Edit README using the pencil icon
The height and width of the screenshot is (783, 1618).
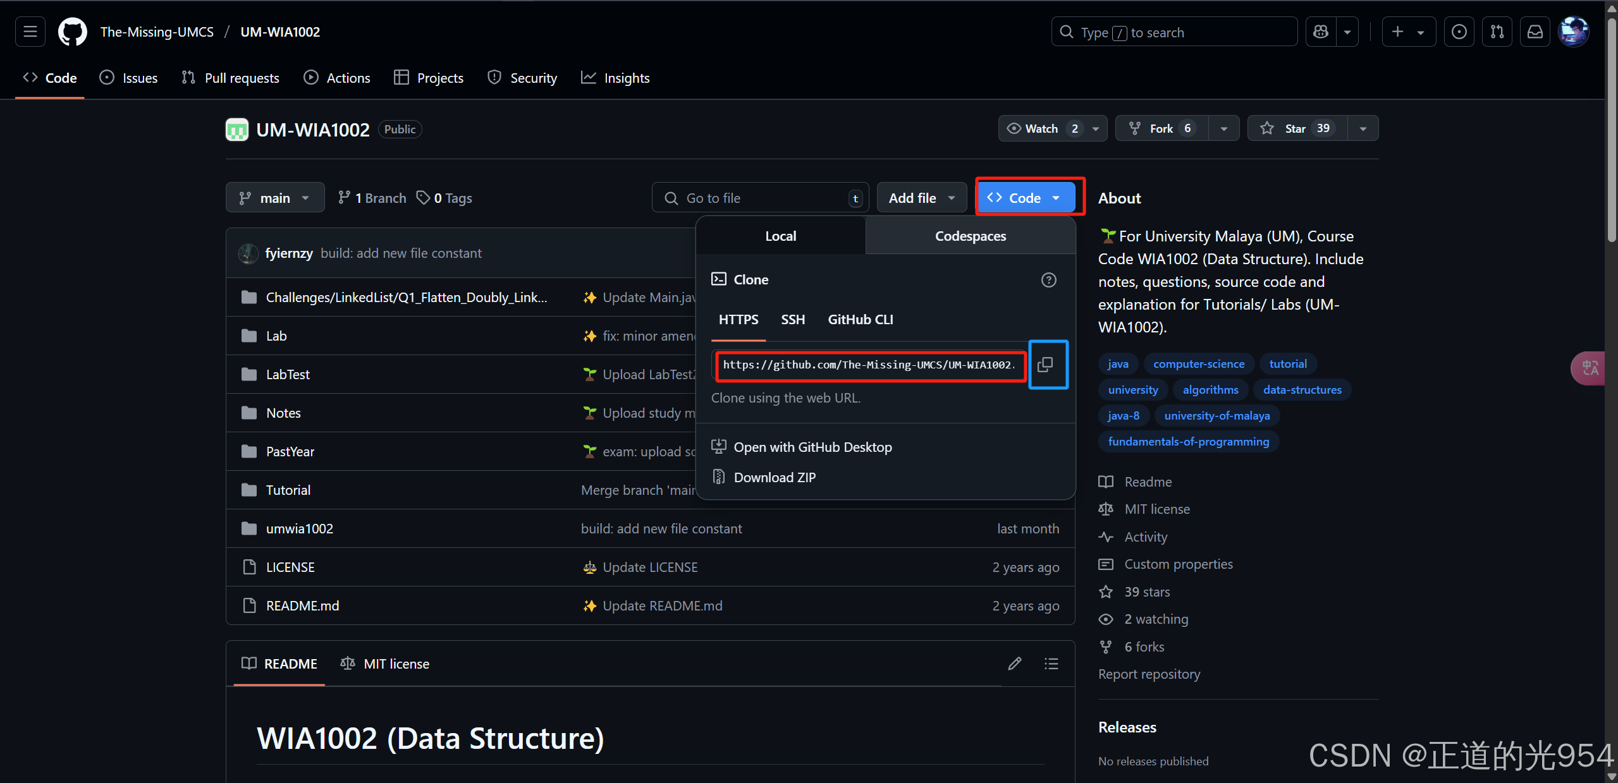[x=1014, y=664]
